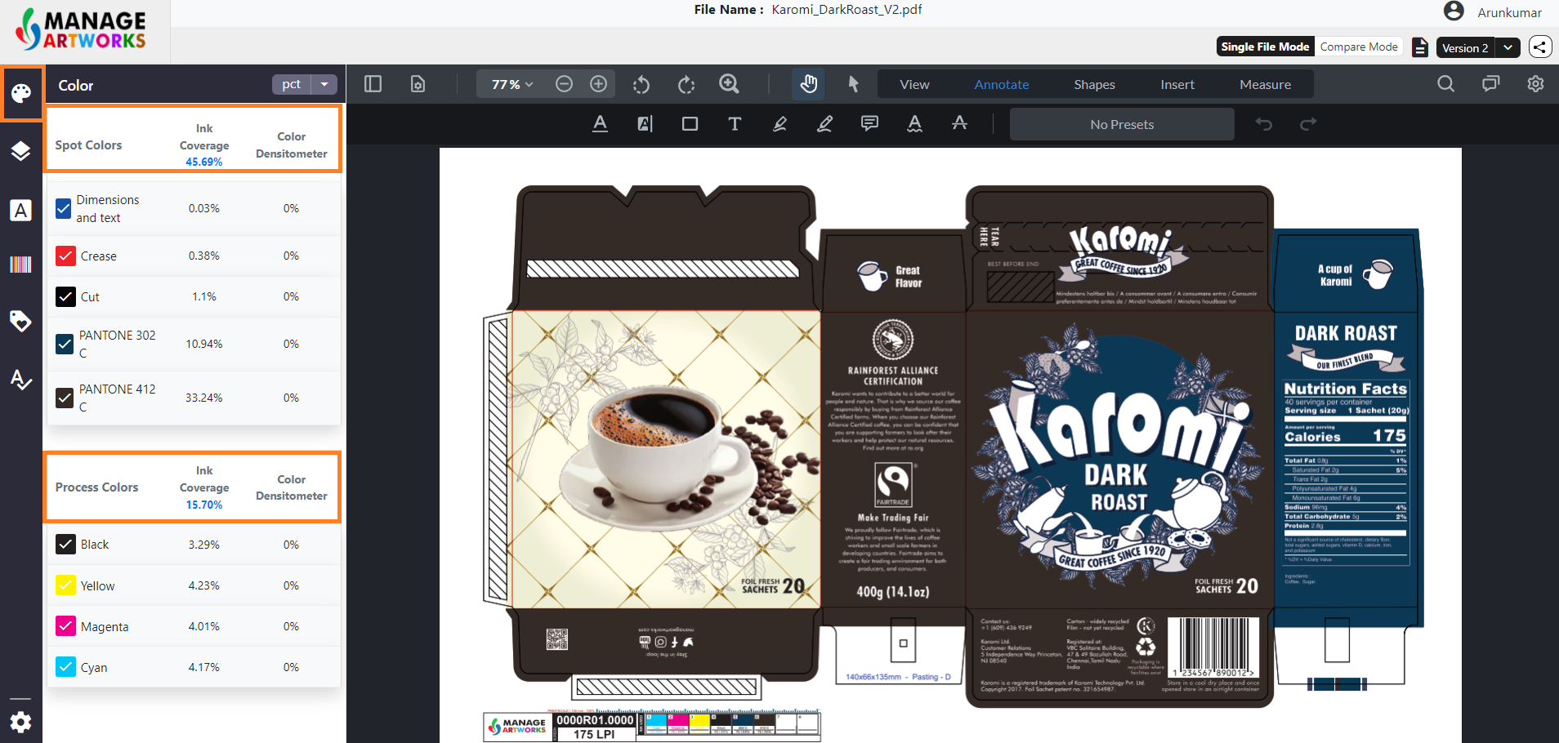Toggle the Cyan process color checkbox
This screenshot has height=743, width=1559.
65,667
